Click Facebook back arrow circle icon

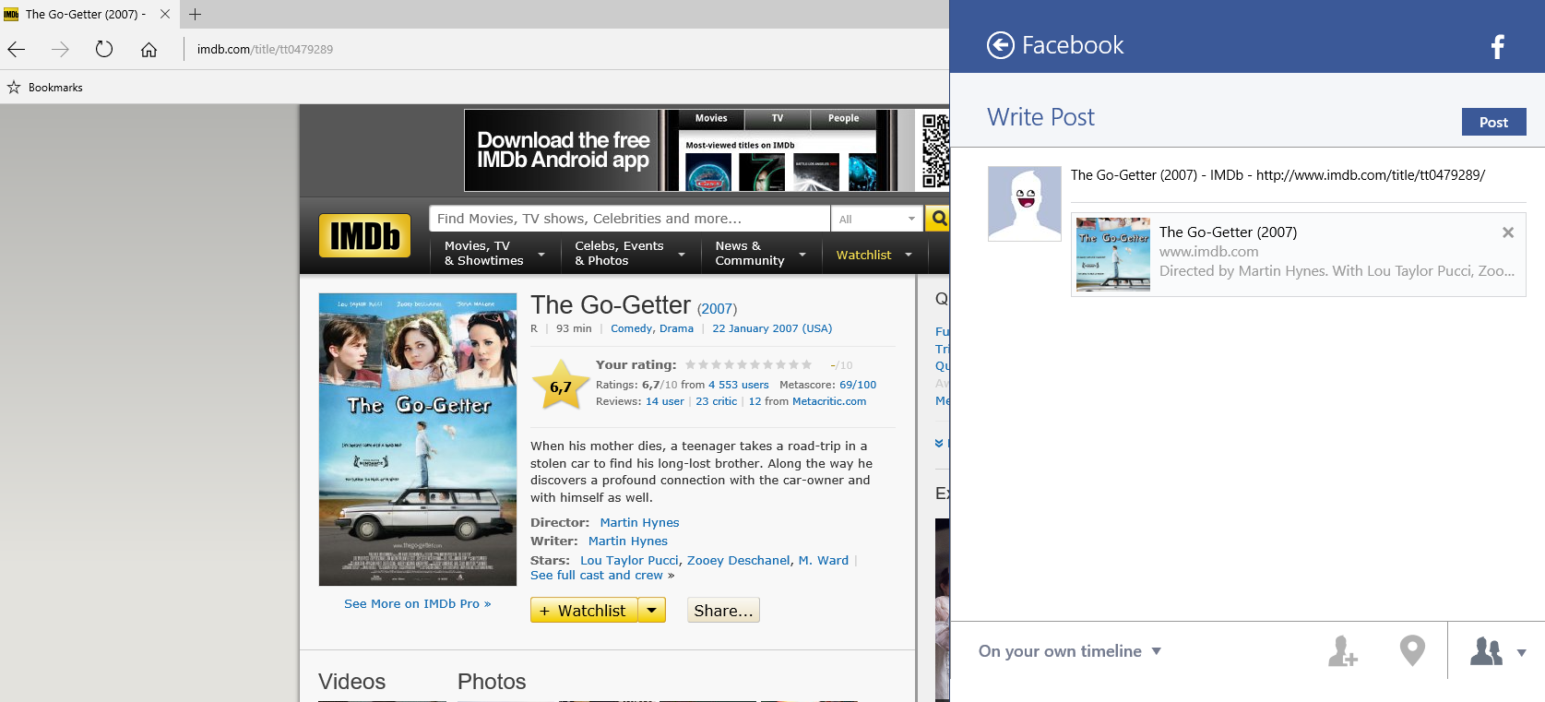point(1000,44)
